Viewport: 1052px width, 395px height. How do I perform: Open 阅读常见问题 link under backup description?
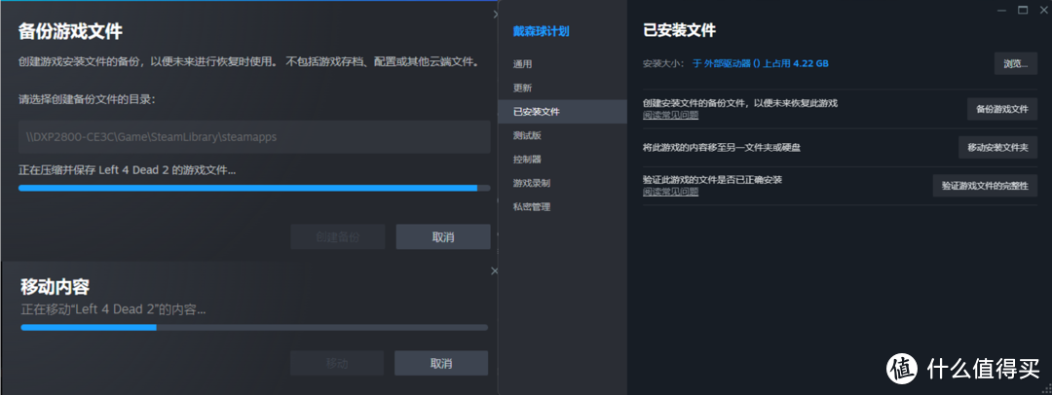point(670,115)
